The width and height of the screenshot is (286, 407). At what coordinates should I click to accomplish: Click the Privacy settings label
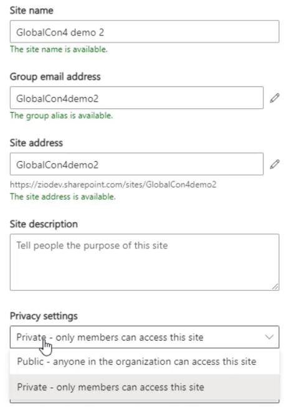44,316
